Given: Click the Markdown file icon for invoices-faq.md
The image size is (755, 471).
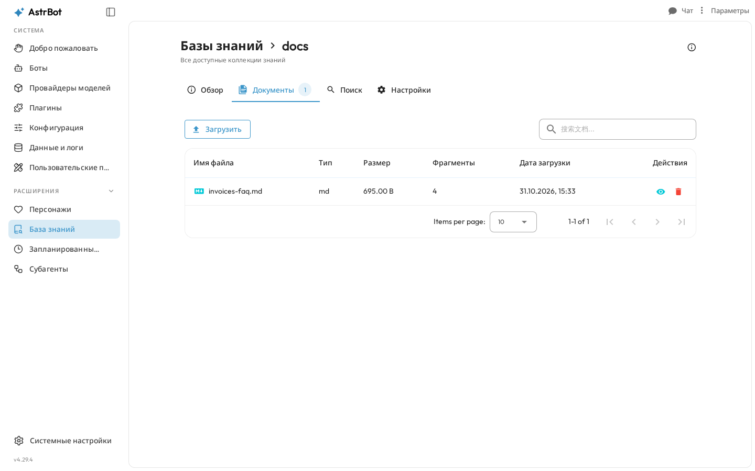Looking at the screenshot, I should tap(199, 192).
